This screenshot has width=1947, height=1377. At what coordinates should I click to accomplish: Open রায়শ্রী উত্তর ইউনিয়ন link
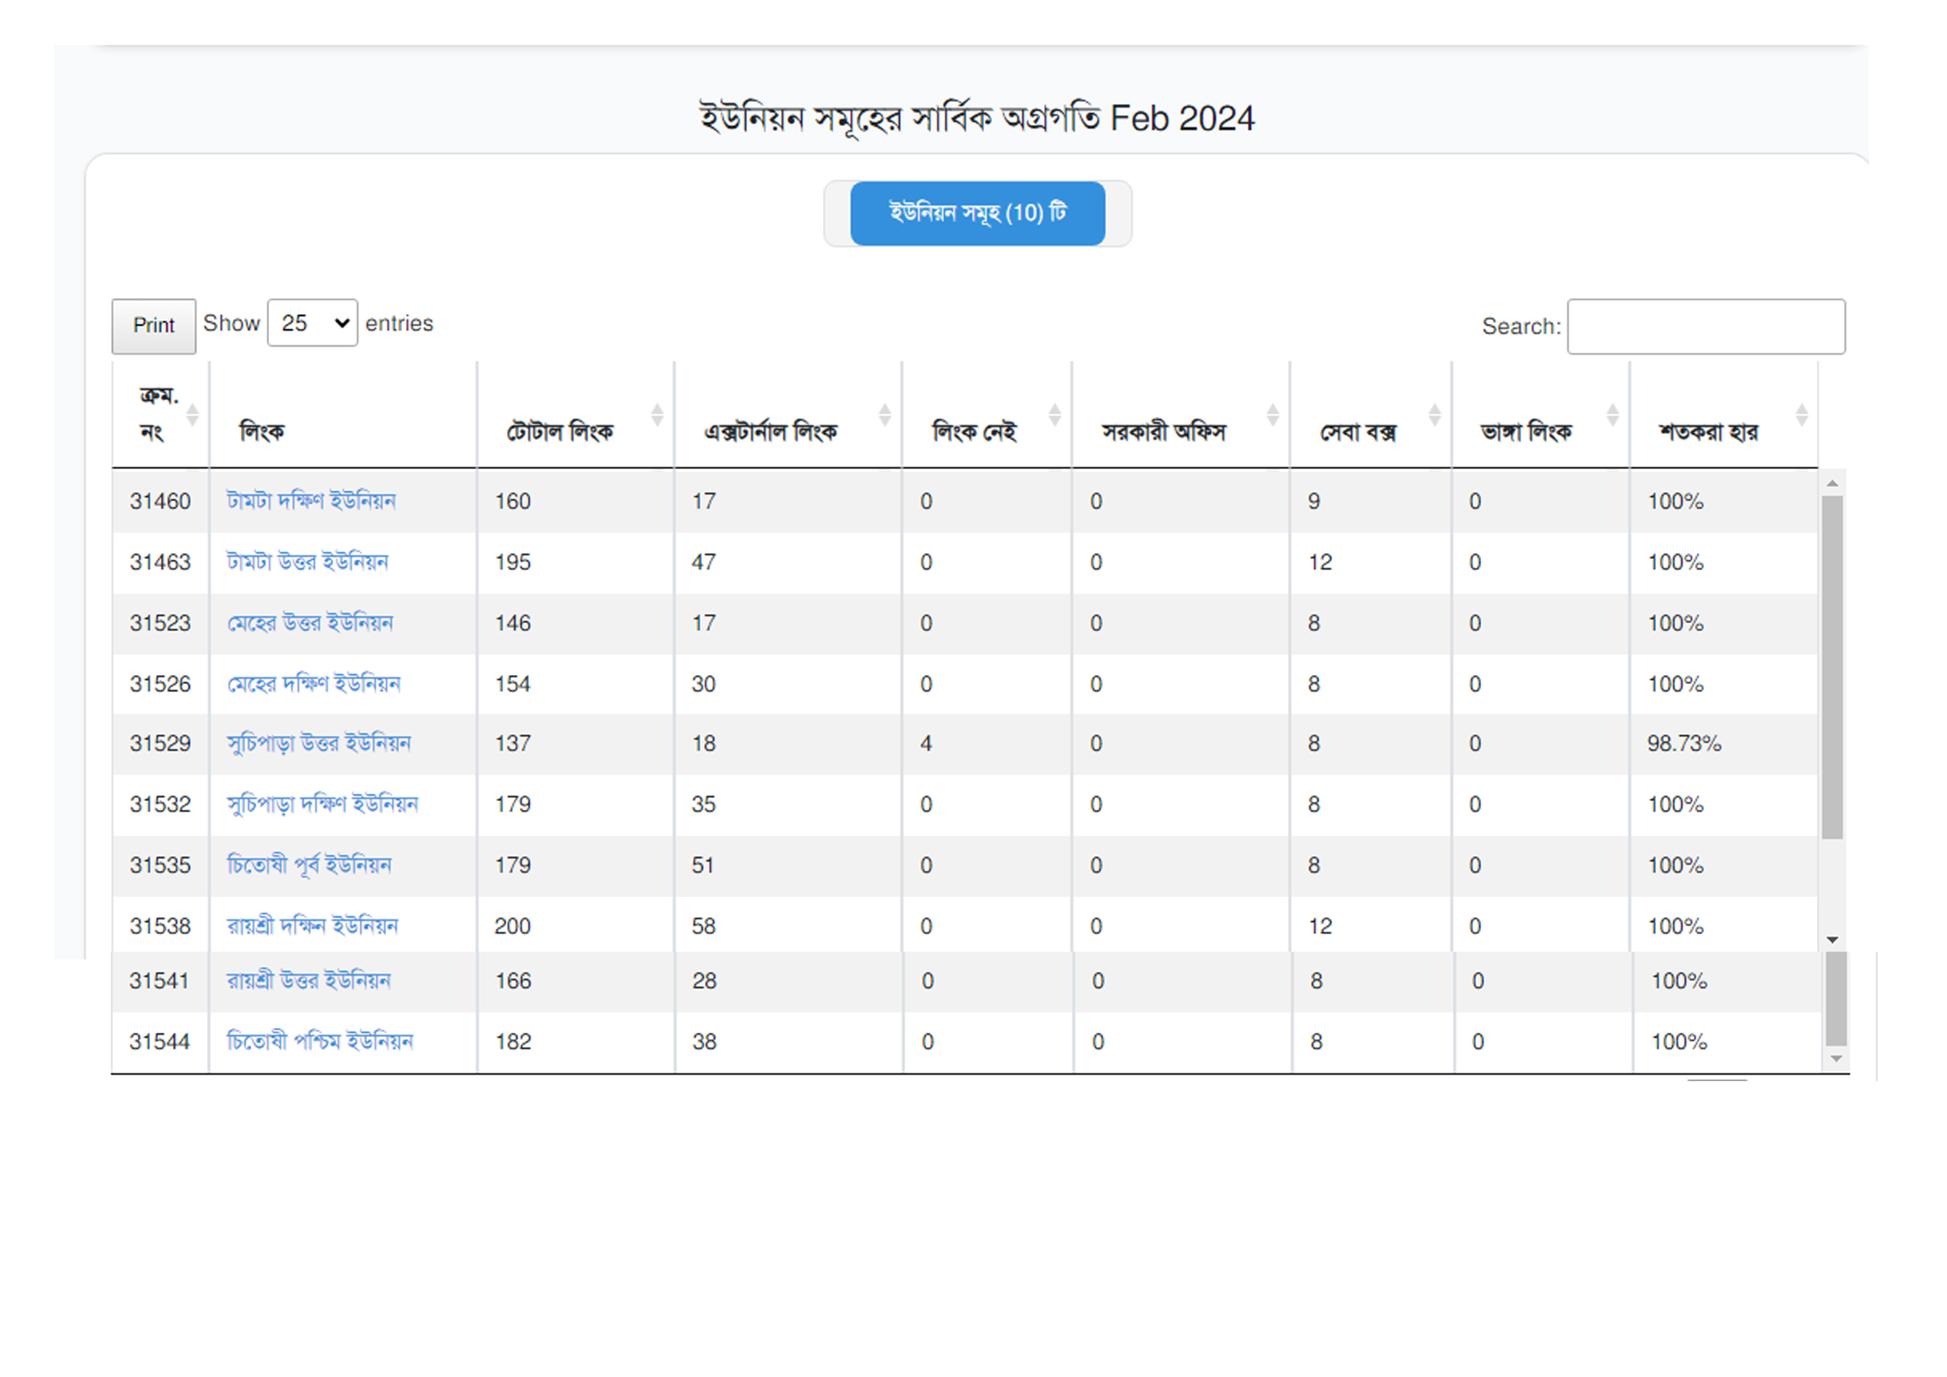[x=308, y=981]
